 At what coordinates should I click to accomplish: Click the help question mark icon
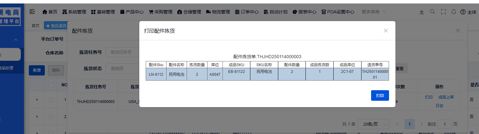click(x=463, y=12)
